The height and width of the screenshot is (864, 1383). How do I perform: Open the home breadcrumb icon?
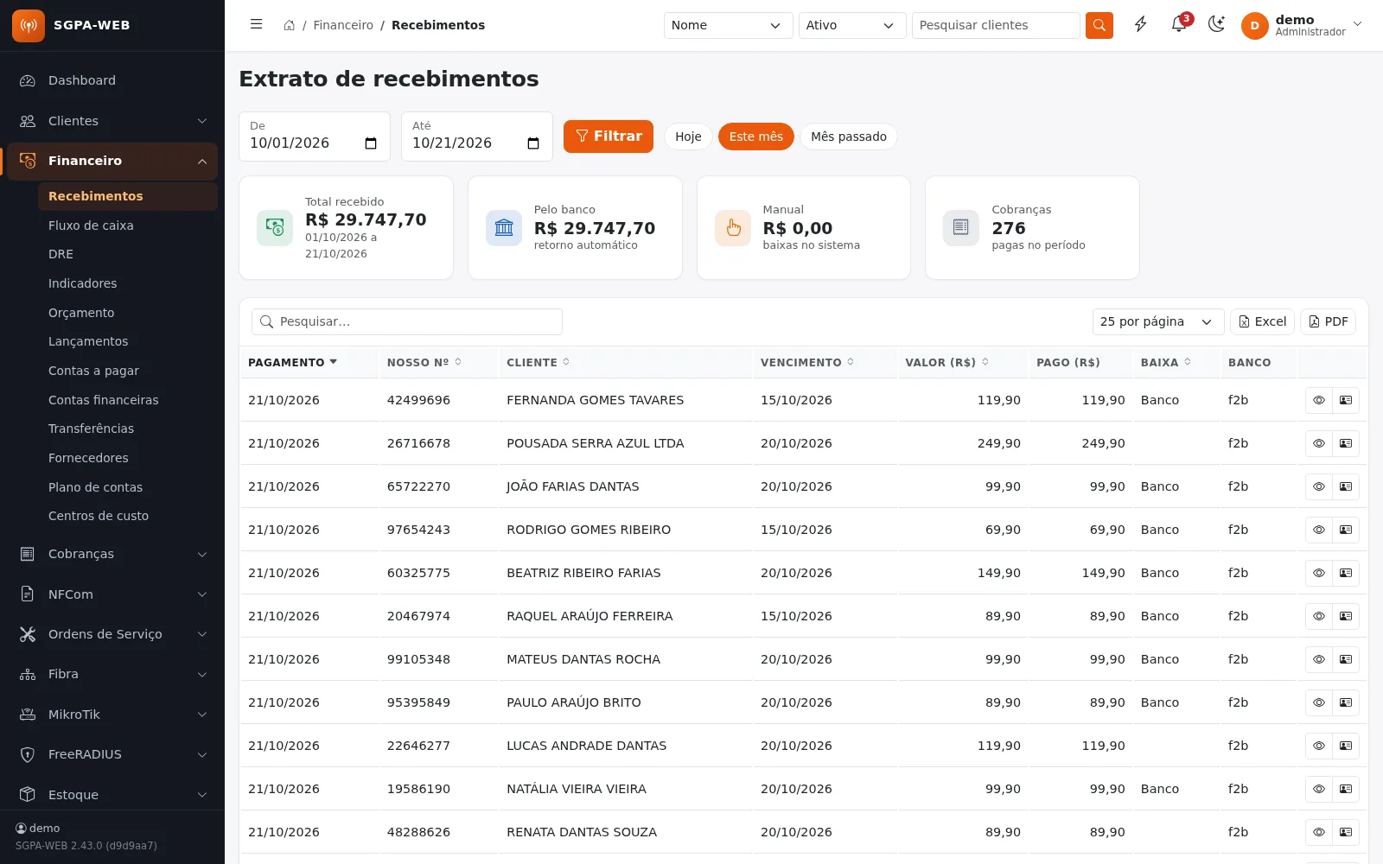point(290,25)
